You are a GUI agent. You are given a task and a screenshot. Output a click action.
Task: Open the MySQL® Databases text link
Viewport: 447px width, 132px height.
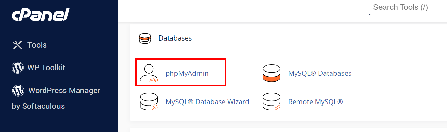pos(320,73)
